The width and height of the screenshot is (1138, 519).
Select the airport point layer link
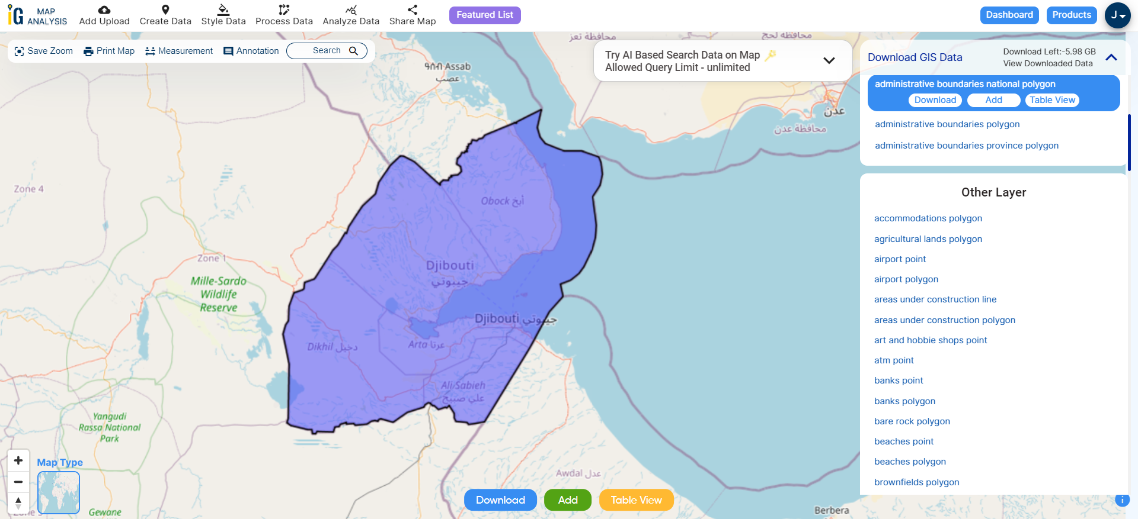point(900,259)
